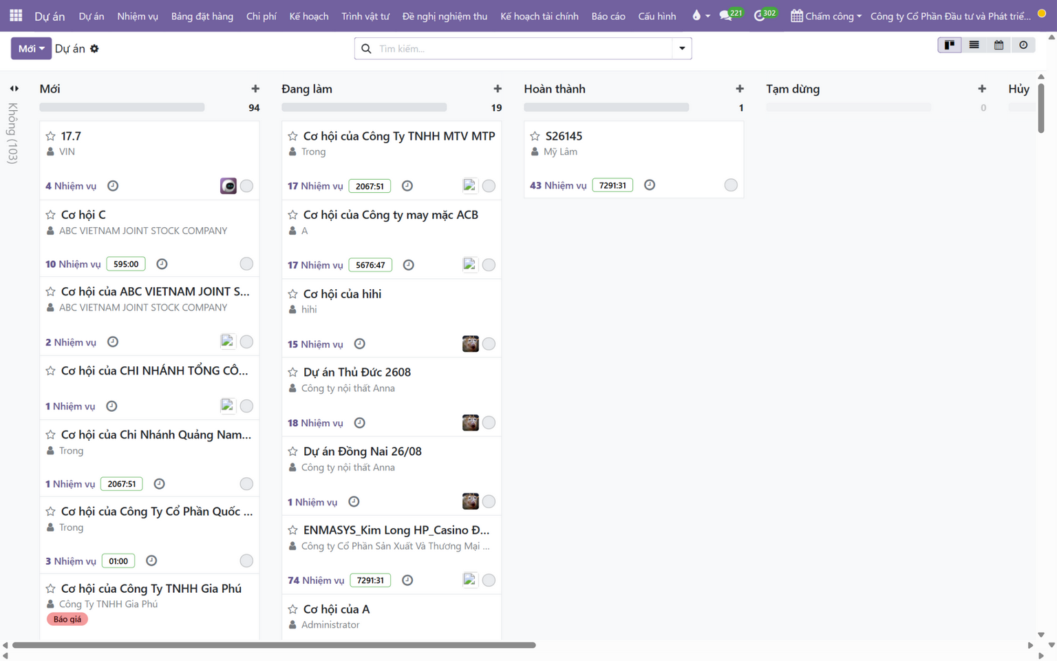The width and height of the screenshot is (1057, 661).
Task: Open the Báo cáo menu
Action: (x=608, y=16)
